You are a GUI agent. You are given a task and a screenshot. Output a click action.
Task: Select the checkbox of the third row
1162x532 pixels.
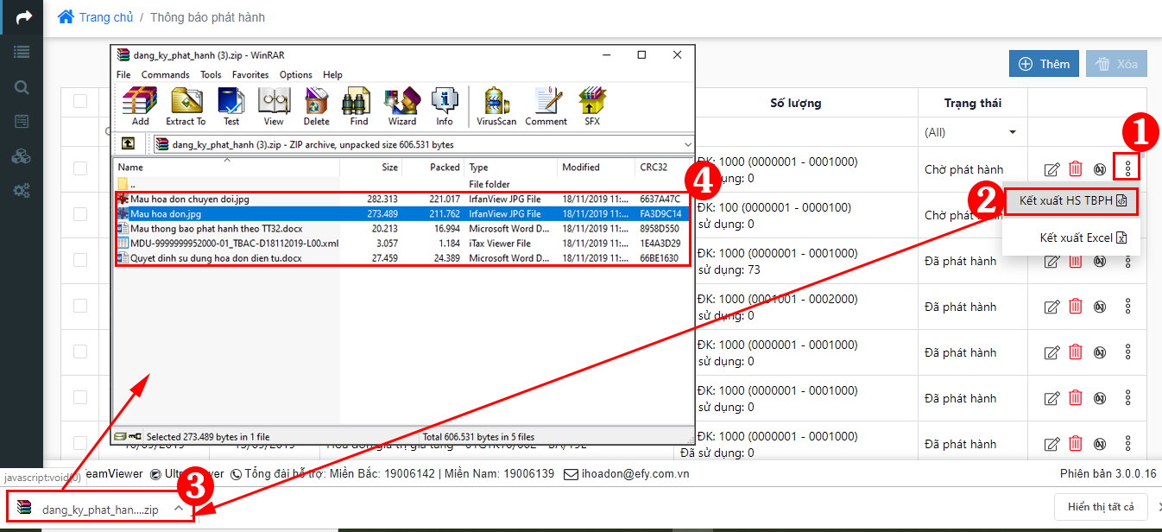(x=80, y=260)
